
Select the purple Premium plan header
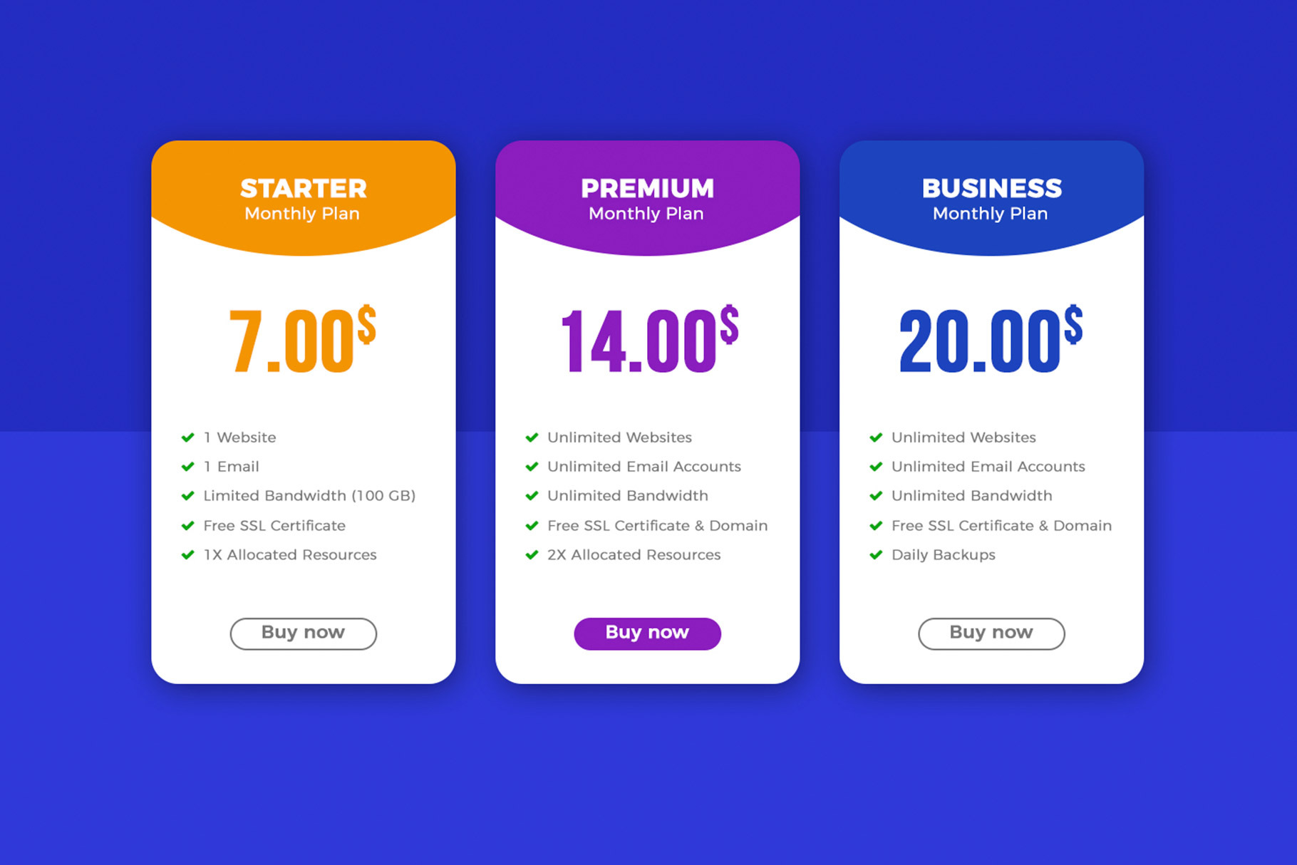coord(647,197)
